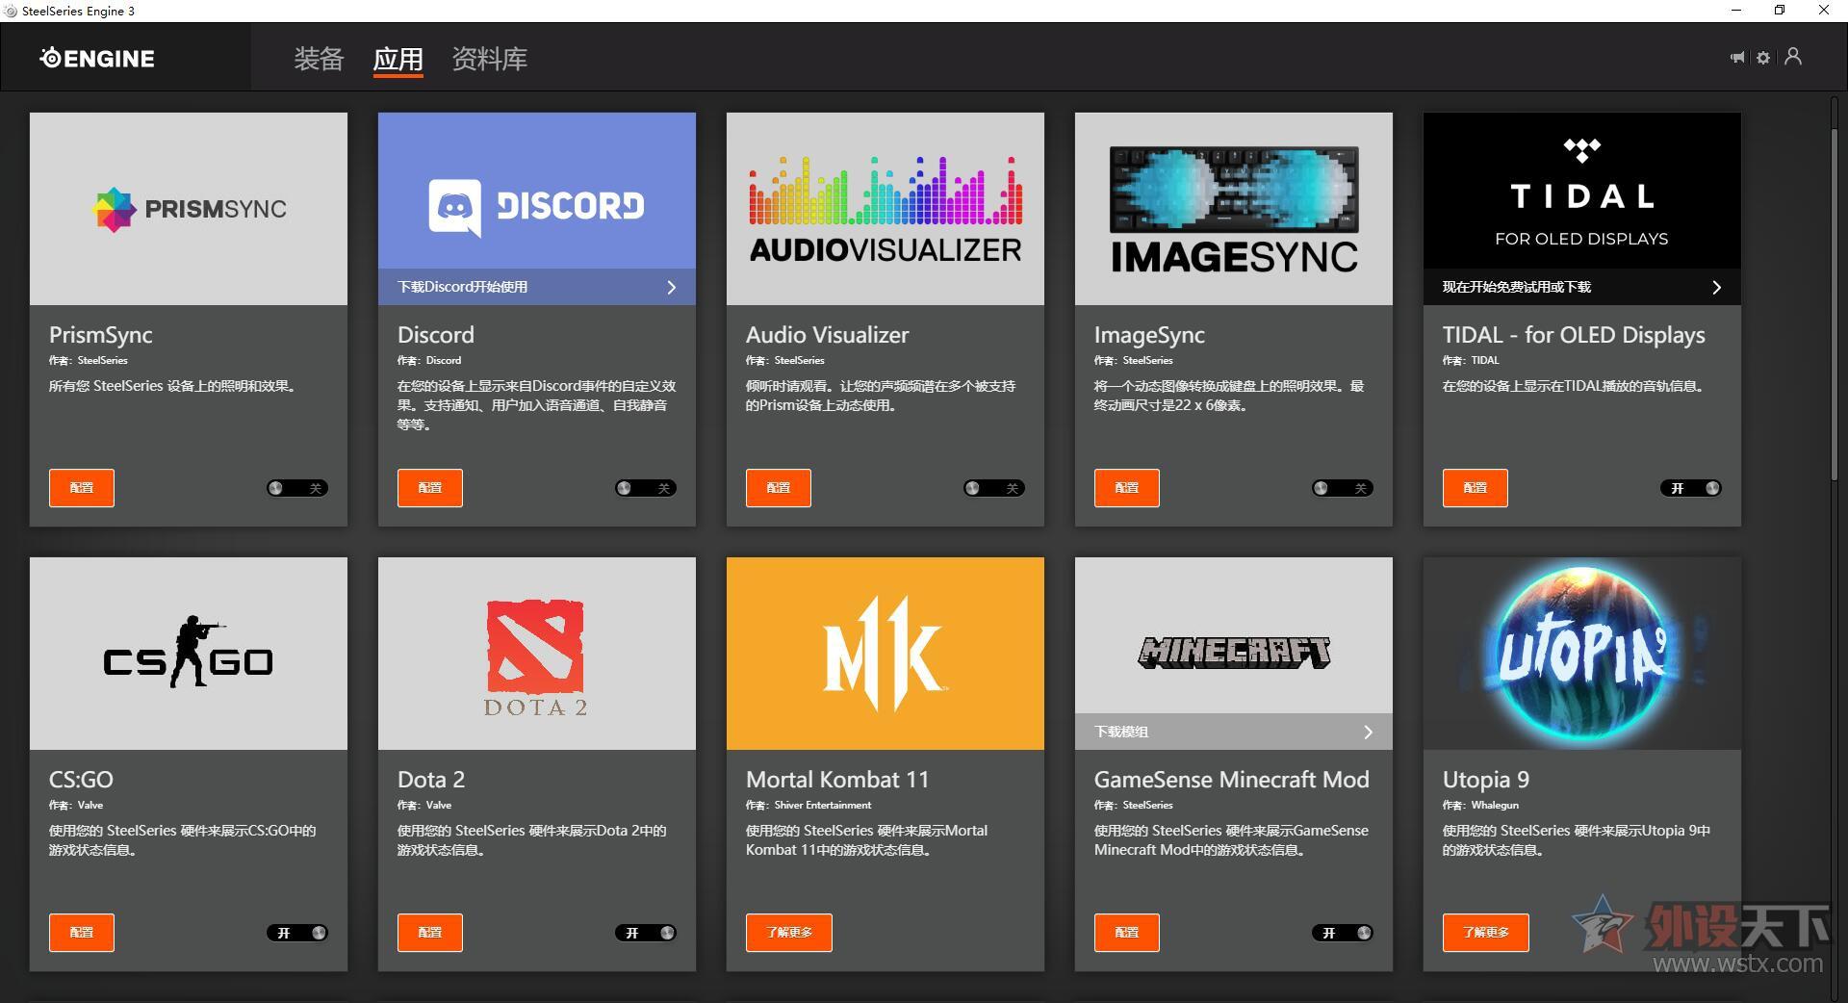
Task: Click the Audio Visualizer spectrum image
Action: coord(885,209)
